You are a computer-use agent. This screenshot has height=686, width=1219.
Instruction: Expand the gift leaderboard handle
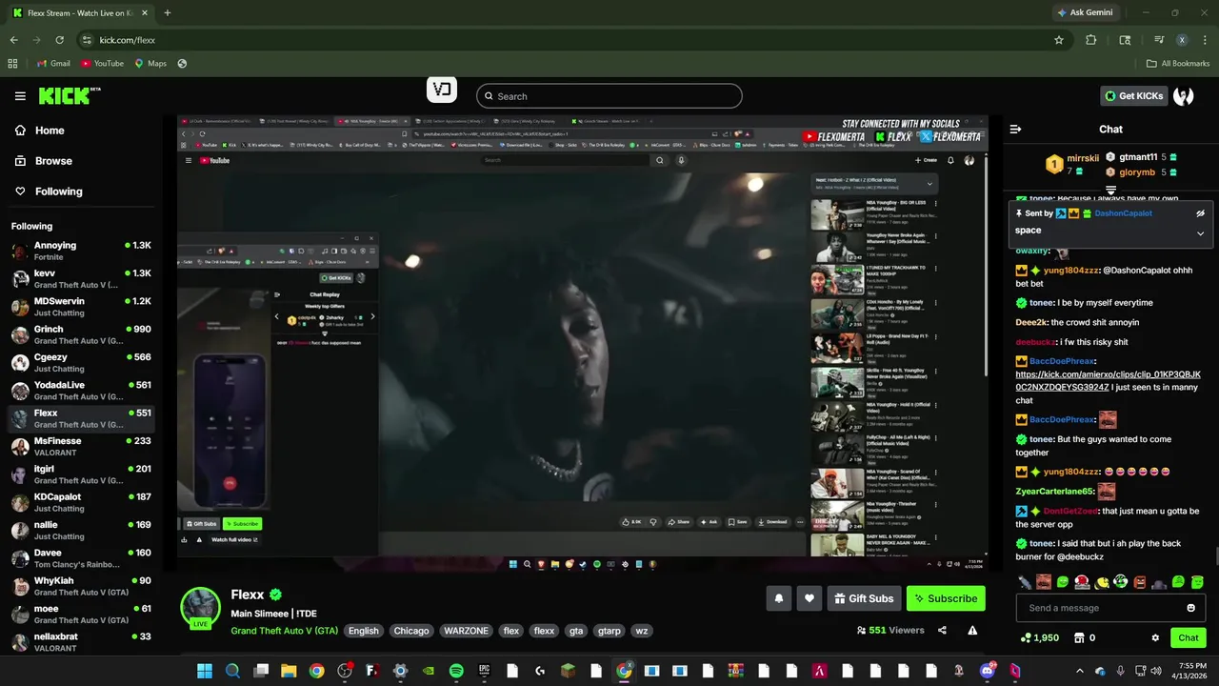point(1110,192)
